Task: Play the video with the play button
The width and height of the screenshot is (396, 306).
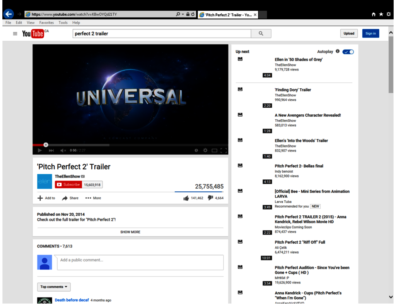Action: (40, 150)
